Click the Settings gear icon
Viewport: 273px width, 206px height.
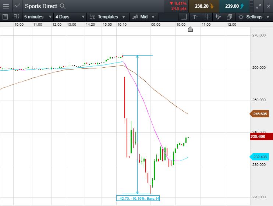click(x=241, y=17)
